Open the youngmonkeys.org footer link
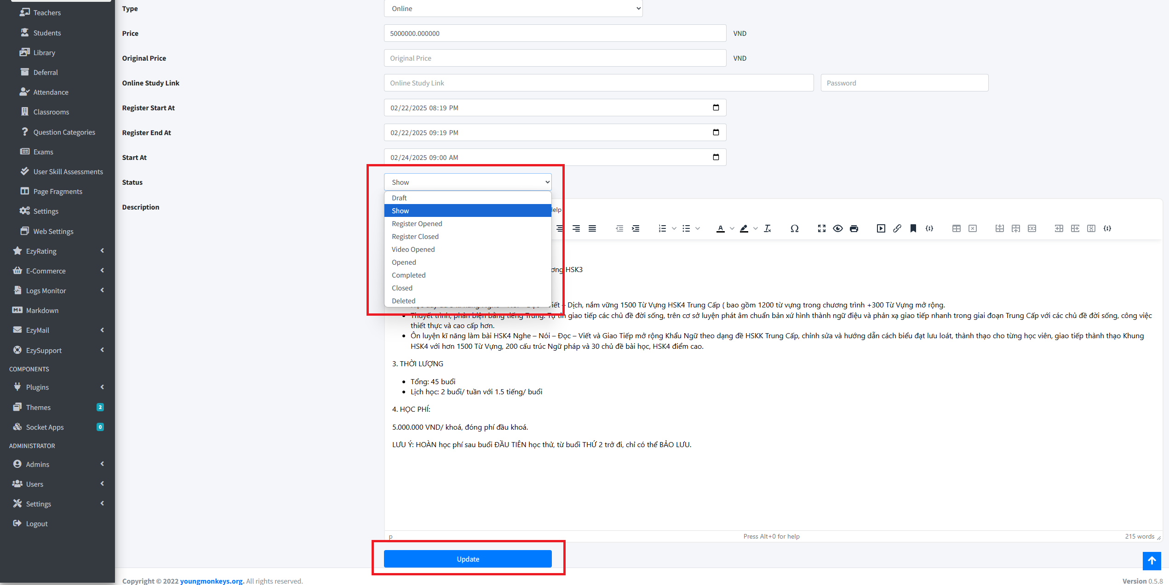This screenshot has width=1169, height=585. (x=211, y=581)
